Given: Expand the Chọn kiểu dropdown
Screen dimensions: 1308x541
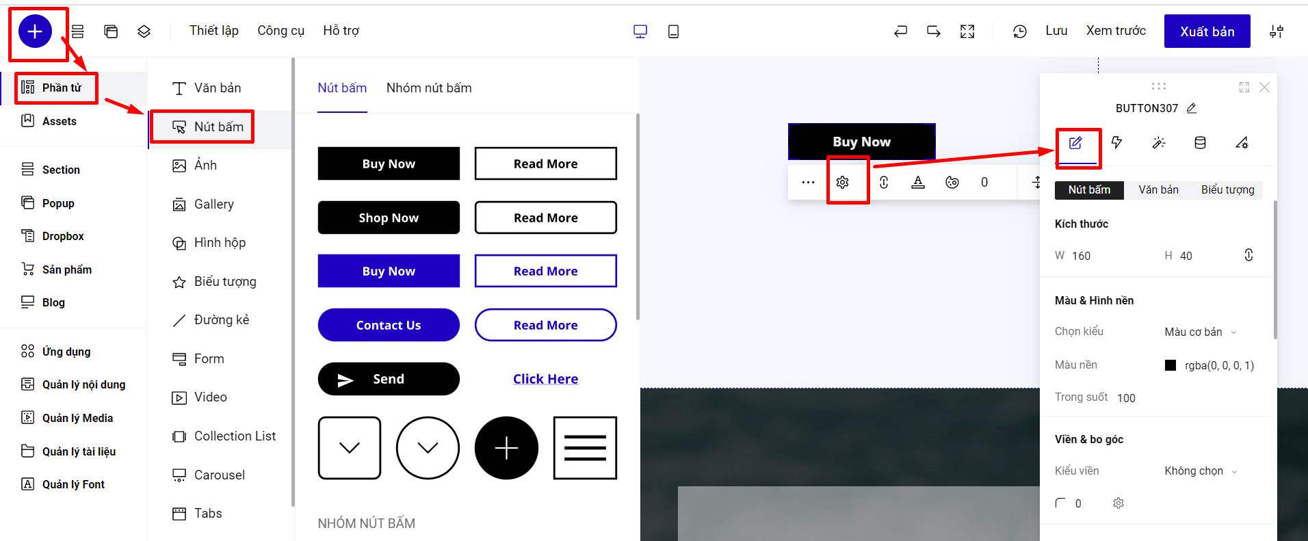Looking at the screenshot, I should (1200, 332).
